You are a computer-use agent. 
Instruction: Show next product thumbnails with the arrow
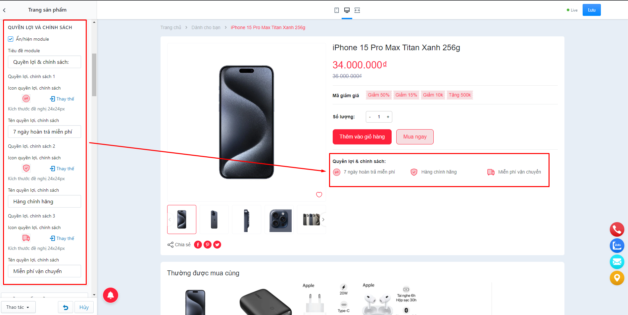click(x=323, y=219)
